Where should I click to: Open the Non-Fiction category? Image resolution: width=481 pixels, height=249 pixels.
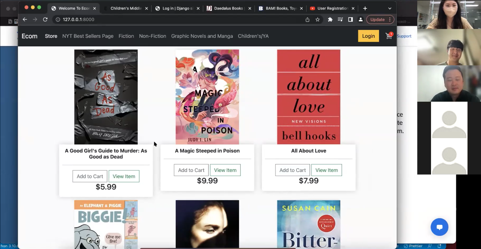click(152, 36)
